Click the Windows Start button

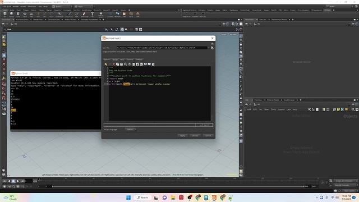(128, 198)
